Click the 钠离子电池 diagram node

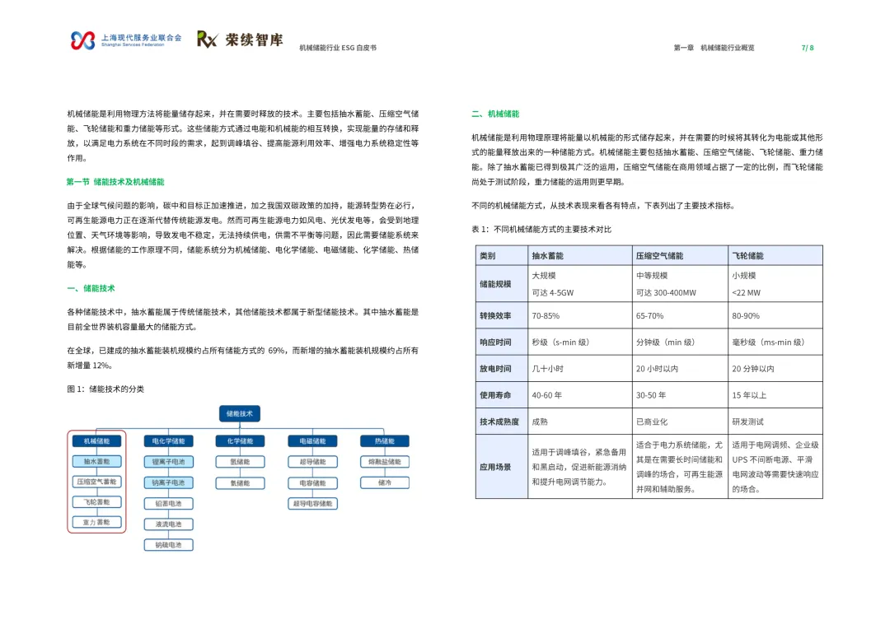tap(169, 482)
